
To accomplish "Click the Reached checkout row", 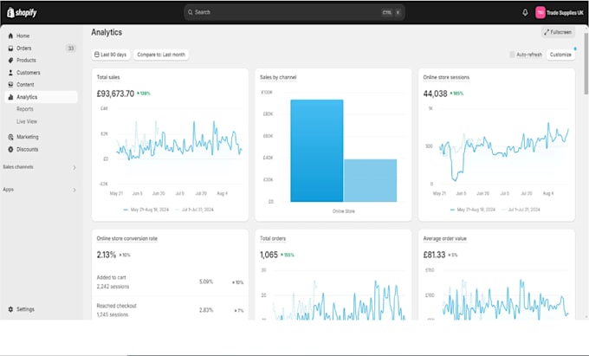I will (170, 310).
